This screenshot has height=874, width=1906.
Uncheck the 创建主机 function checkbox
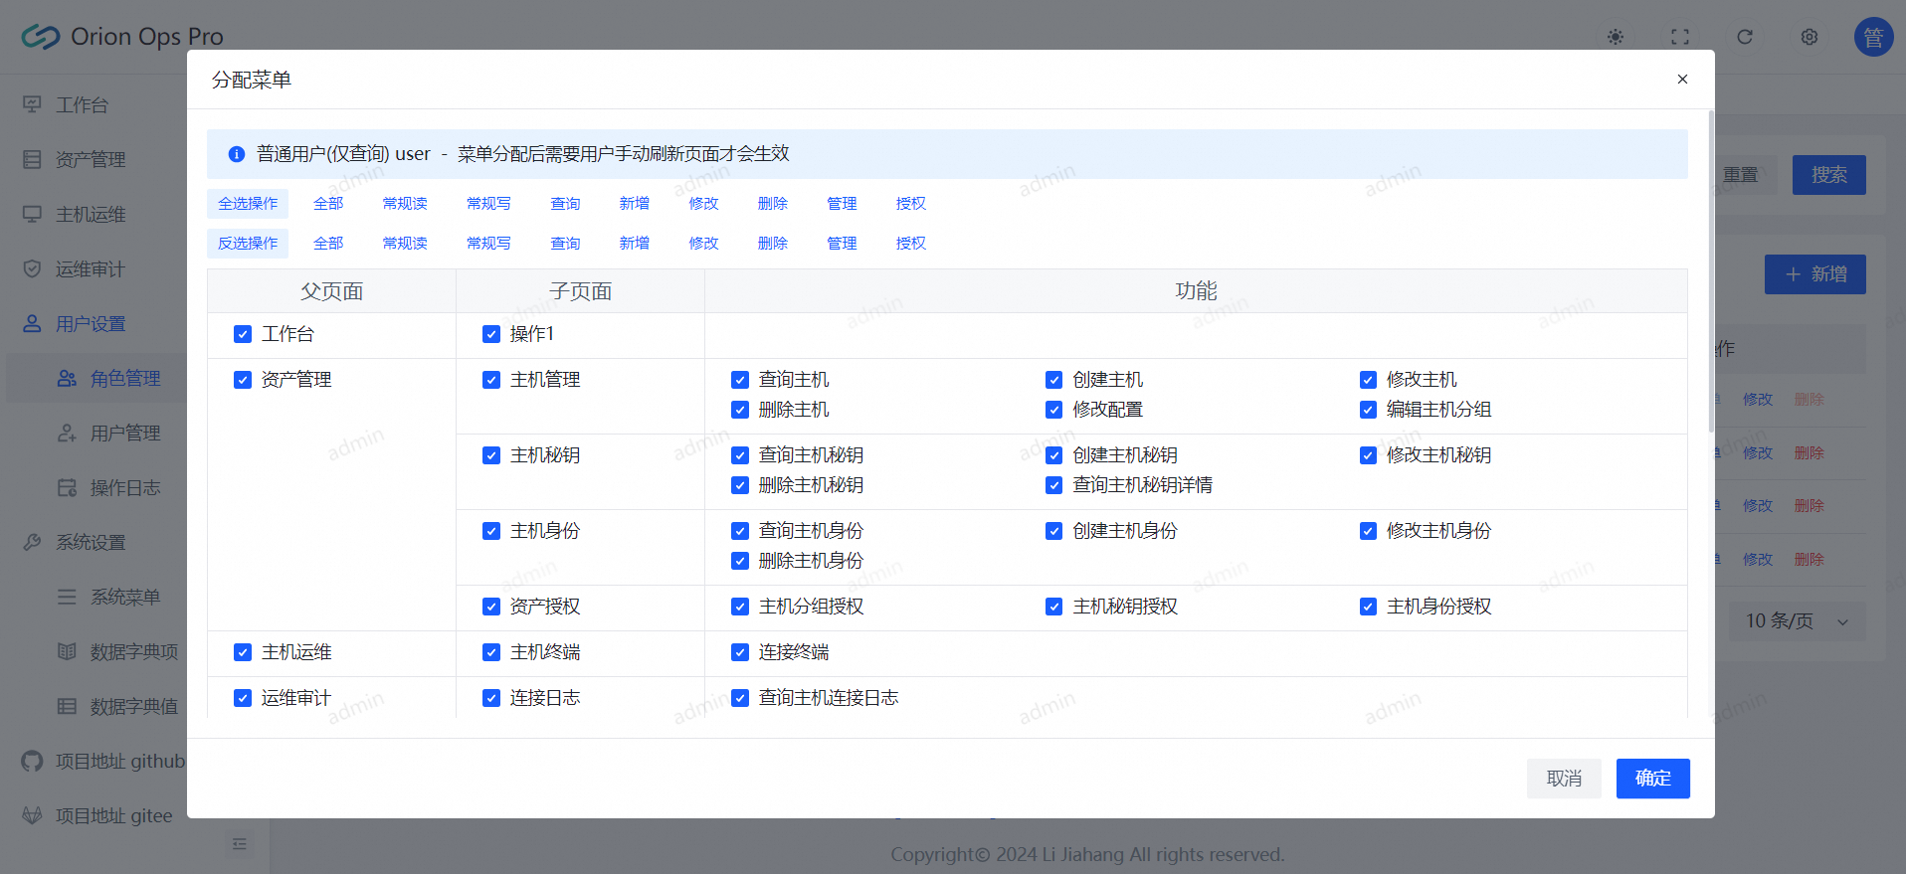1053,380
